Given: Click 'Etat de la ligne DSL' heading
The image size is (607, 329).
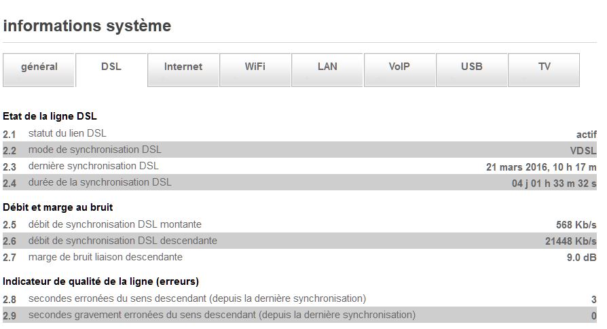Looking at the screenshot, I should point(50,116).
